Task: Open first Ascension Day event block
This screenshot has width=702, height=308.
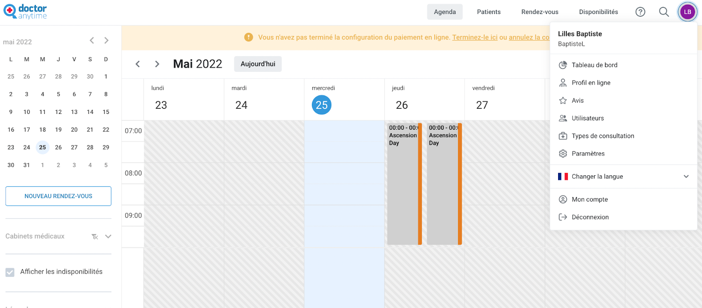Action: (x=404, y=184)
